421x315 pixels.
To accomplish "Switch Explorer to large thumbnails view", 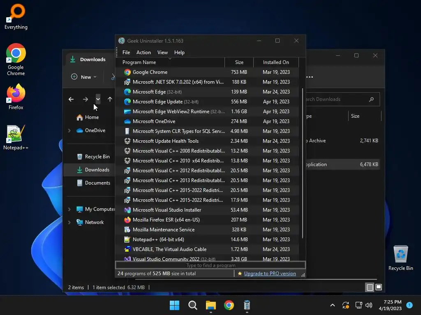I will [x=379, y=288].
